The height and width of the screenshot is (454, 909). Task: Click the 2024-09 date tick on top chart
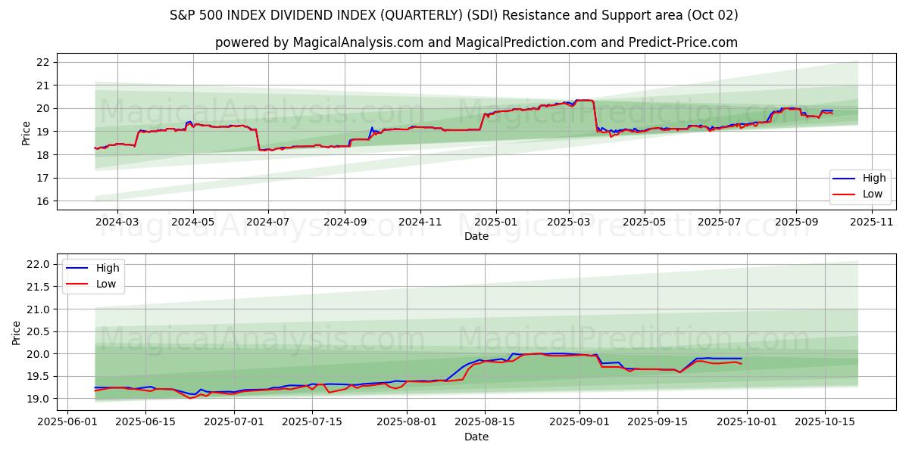[x=345, y=222]
